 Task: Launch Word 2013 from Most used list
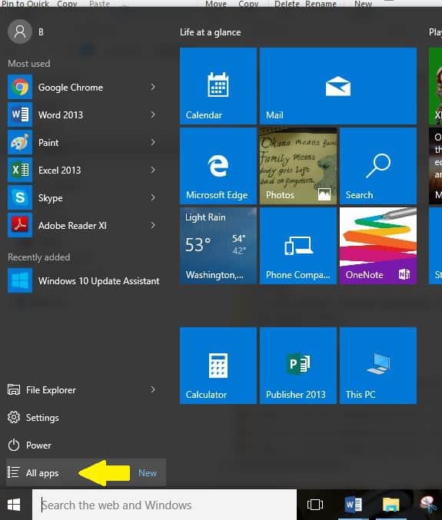coord(86,114)
